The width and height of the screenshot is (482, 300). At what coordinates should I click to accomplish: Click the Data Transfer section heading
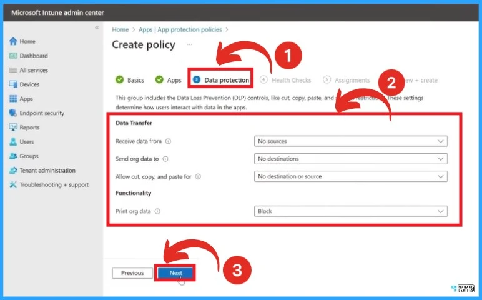tap(134, 122)
